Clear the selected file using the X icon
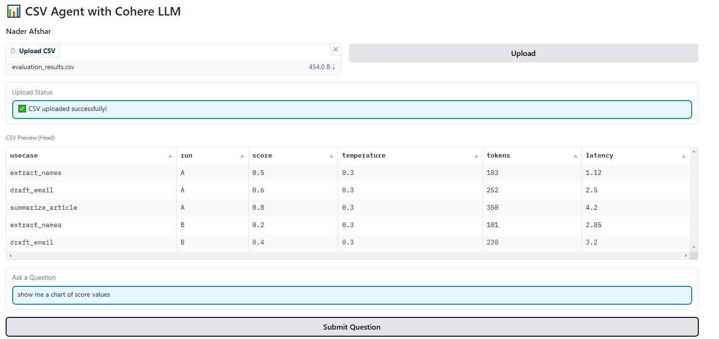719x339 pixels. pos(336,49)
